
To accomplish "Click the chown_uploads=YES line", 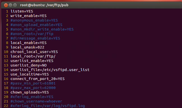I will click(x=30, y=92).
